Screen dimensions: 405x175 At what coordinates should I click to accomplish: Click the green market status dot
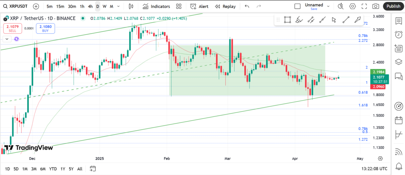(x=83, y=18)
